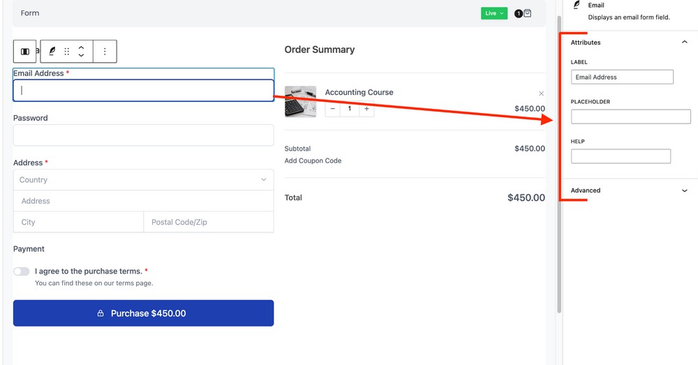Expand the Advanced panel section
Viewport: 698px width, 365px height.
(684, 191)
